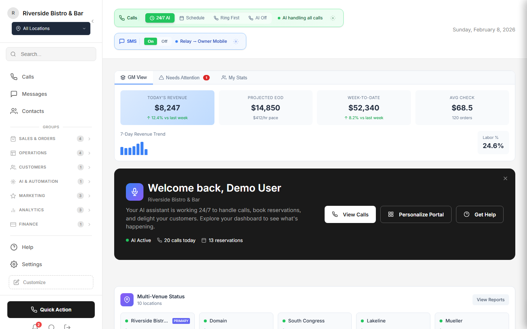Turn SMS Off
The width and height of the screenshot is (527, 329).
click(x=164, y=41)
